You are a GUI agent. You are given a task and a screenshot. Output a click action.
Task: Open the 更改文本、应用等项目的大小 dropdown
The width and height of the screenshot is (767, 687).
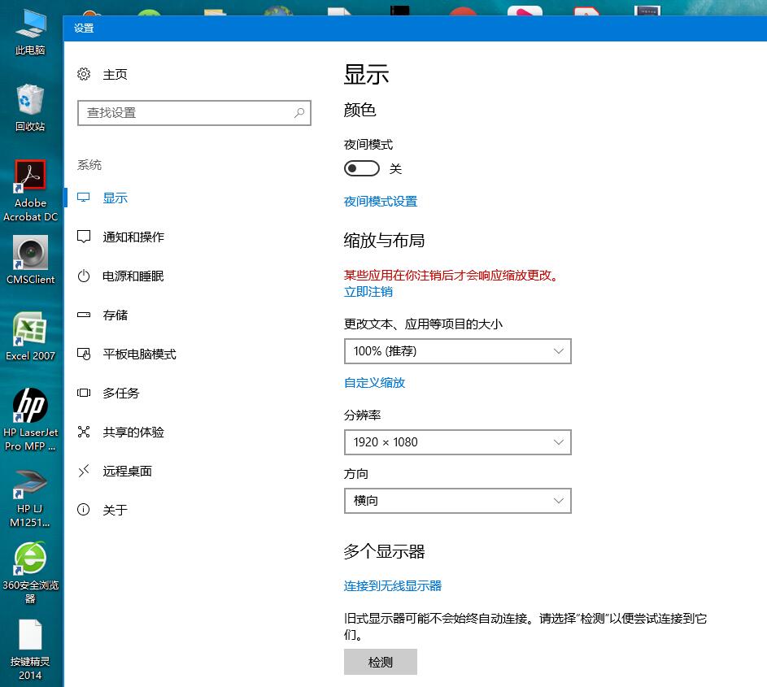[x=458, y=351]
